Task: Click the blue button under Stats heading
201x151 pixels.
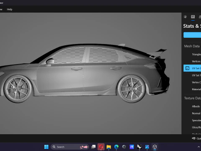Action: coord(192,35)
